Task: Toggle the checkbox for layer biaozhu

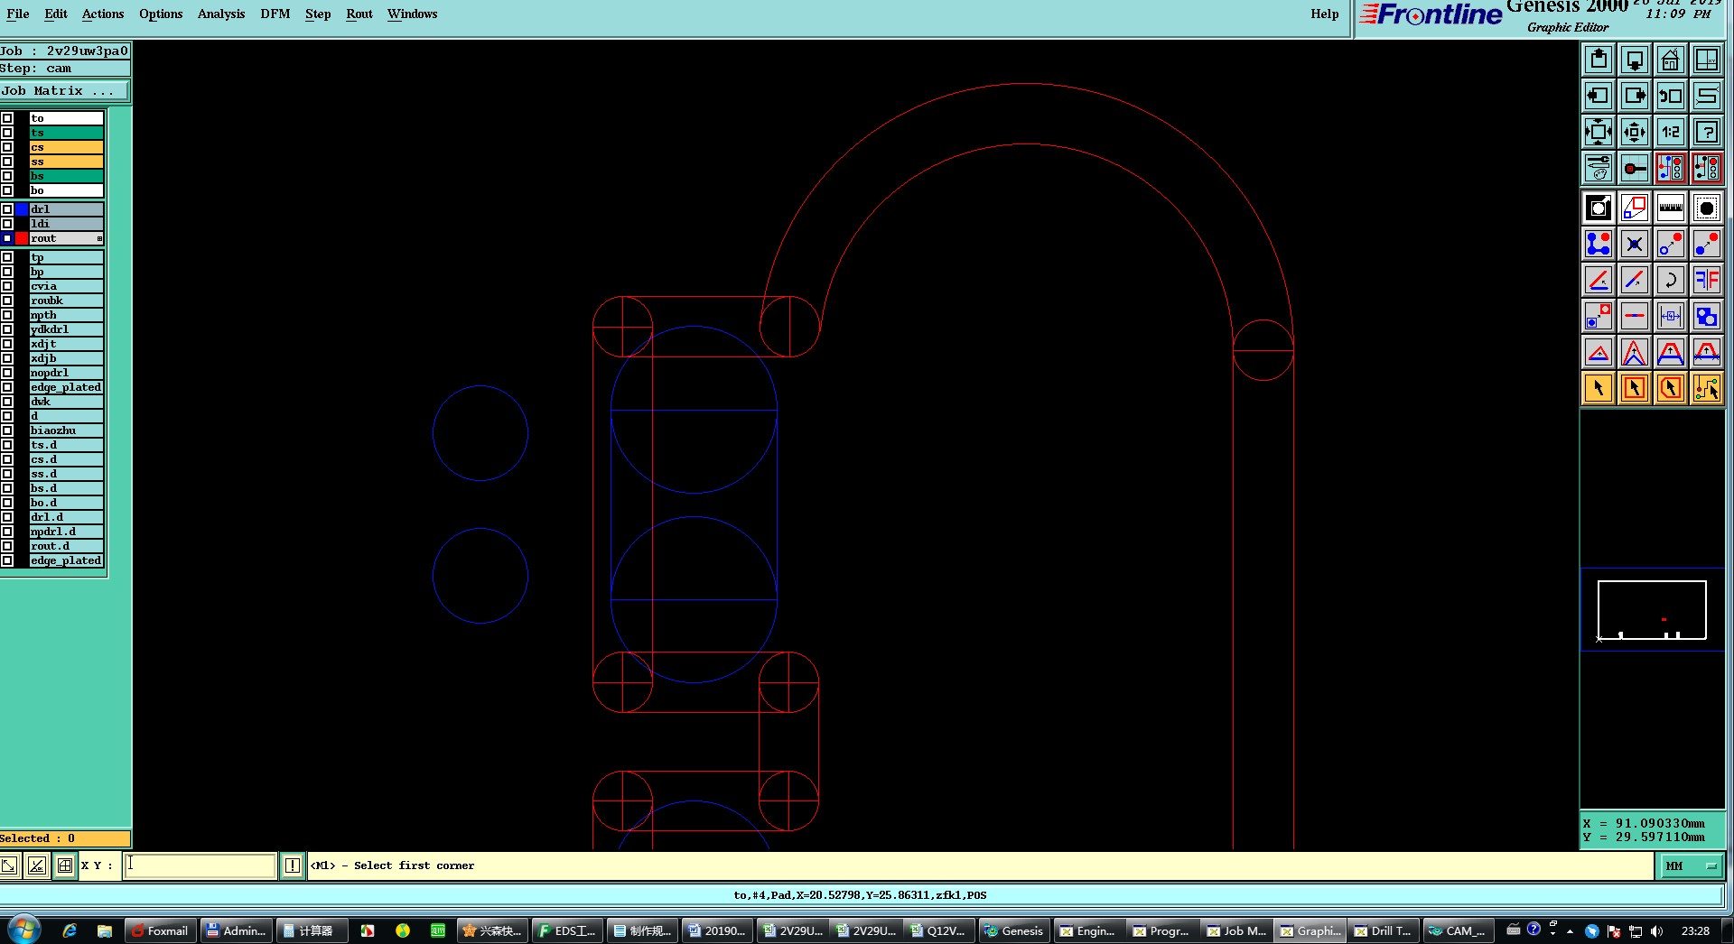Action: (x=7, y=430)
